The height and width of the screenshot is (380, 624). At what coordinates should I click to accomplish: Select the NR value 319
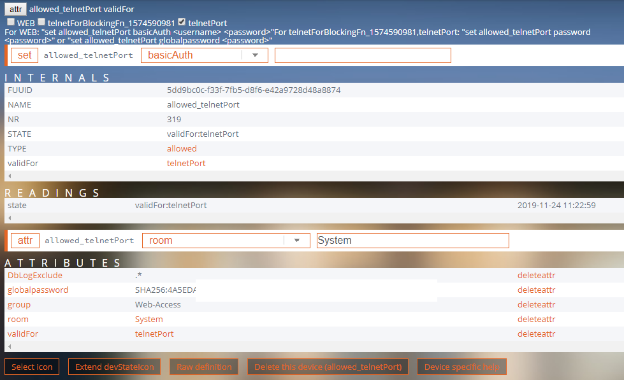point(174,120)
